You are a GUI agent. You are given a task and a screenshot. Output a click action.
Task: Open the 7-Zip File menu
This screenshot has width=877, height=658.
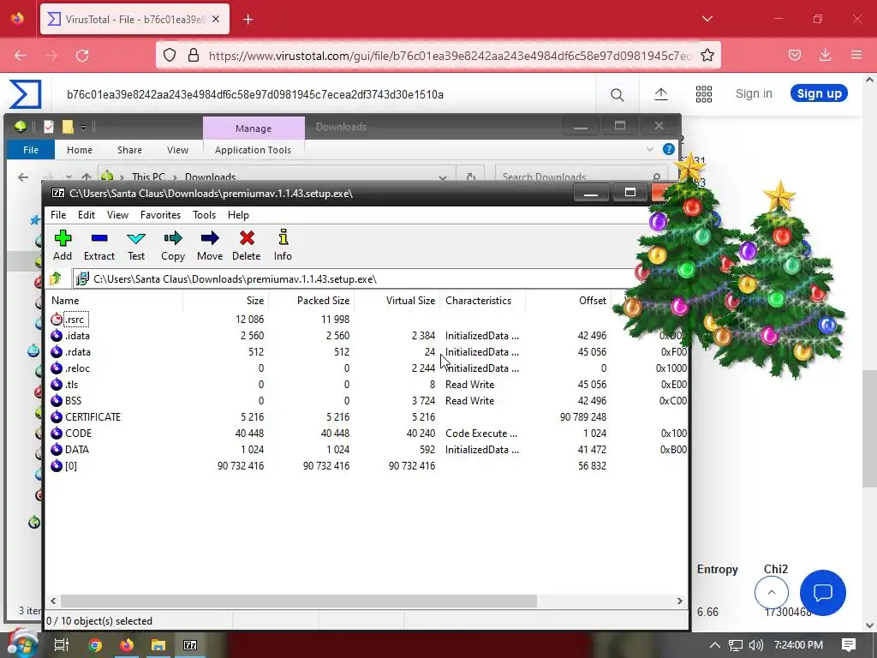[x=58, y=215]
